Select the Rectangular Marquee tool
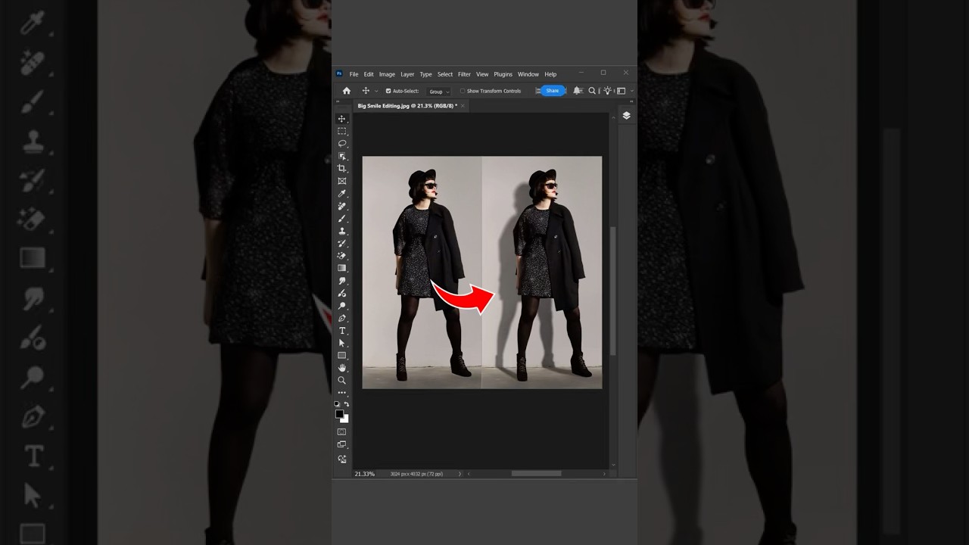 [x=341, y=131]
